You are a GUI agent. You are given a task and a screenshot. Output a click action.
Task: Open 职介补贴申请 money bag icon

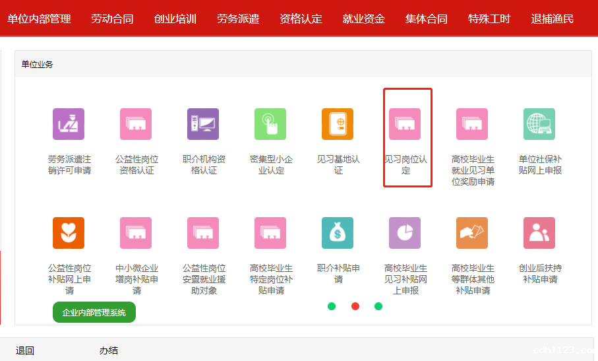coord(338,233)
